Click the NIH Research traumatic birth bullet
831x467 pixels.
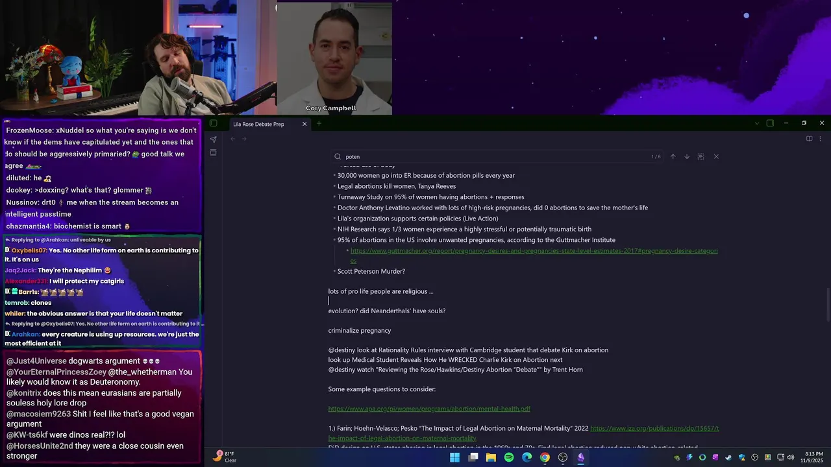[x=464, y=229]
